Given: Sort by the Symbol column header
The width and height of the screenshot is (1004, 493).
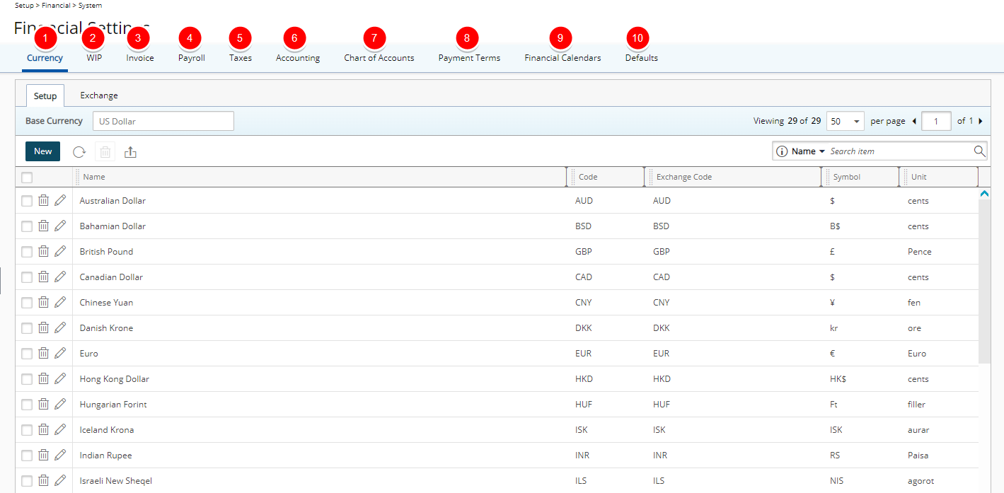Looking at the screenshot, I should [x=847, y=177].
